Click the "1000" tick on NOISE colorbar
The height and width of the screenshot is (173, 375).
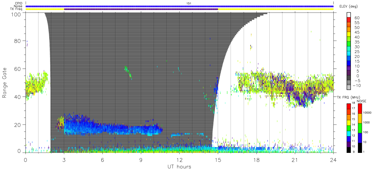366,122
